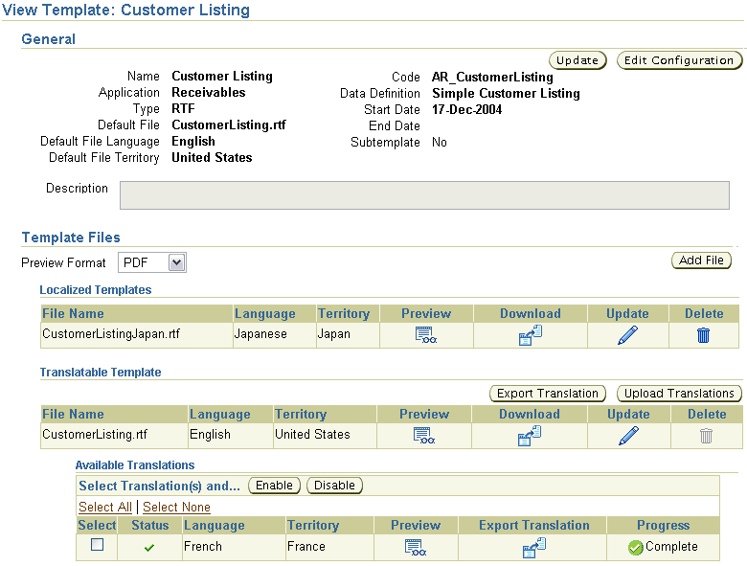Image resolution: width=747 pixels, height=566 pixels.
Task: Download the CustomerListingJapan.rtf file
Action: [531, 335]
